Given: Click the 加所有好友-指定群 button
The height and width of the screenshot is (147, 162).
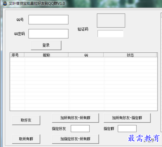Looking at the screenshot, I should [127, 118].
